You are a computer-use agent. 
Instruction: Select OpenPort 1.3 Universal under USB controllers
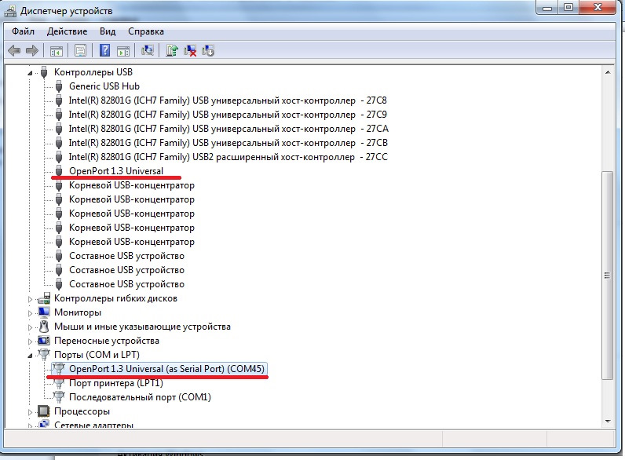(x=116, y=171)
